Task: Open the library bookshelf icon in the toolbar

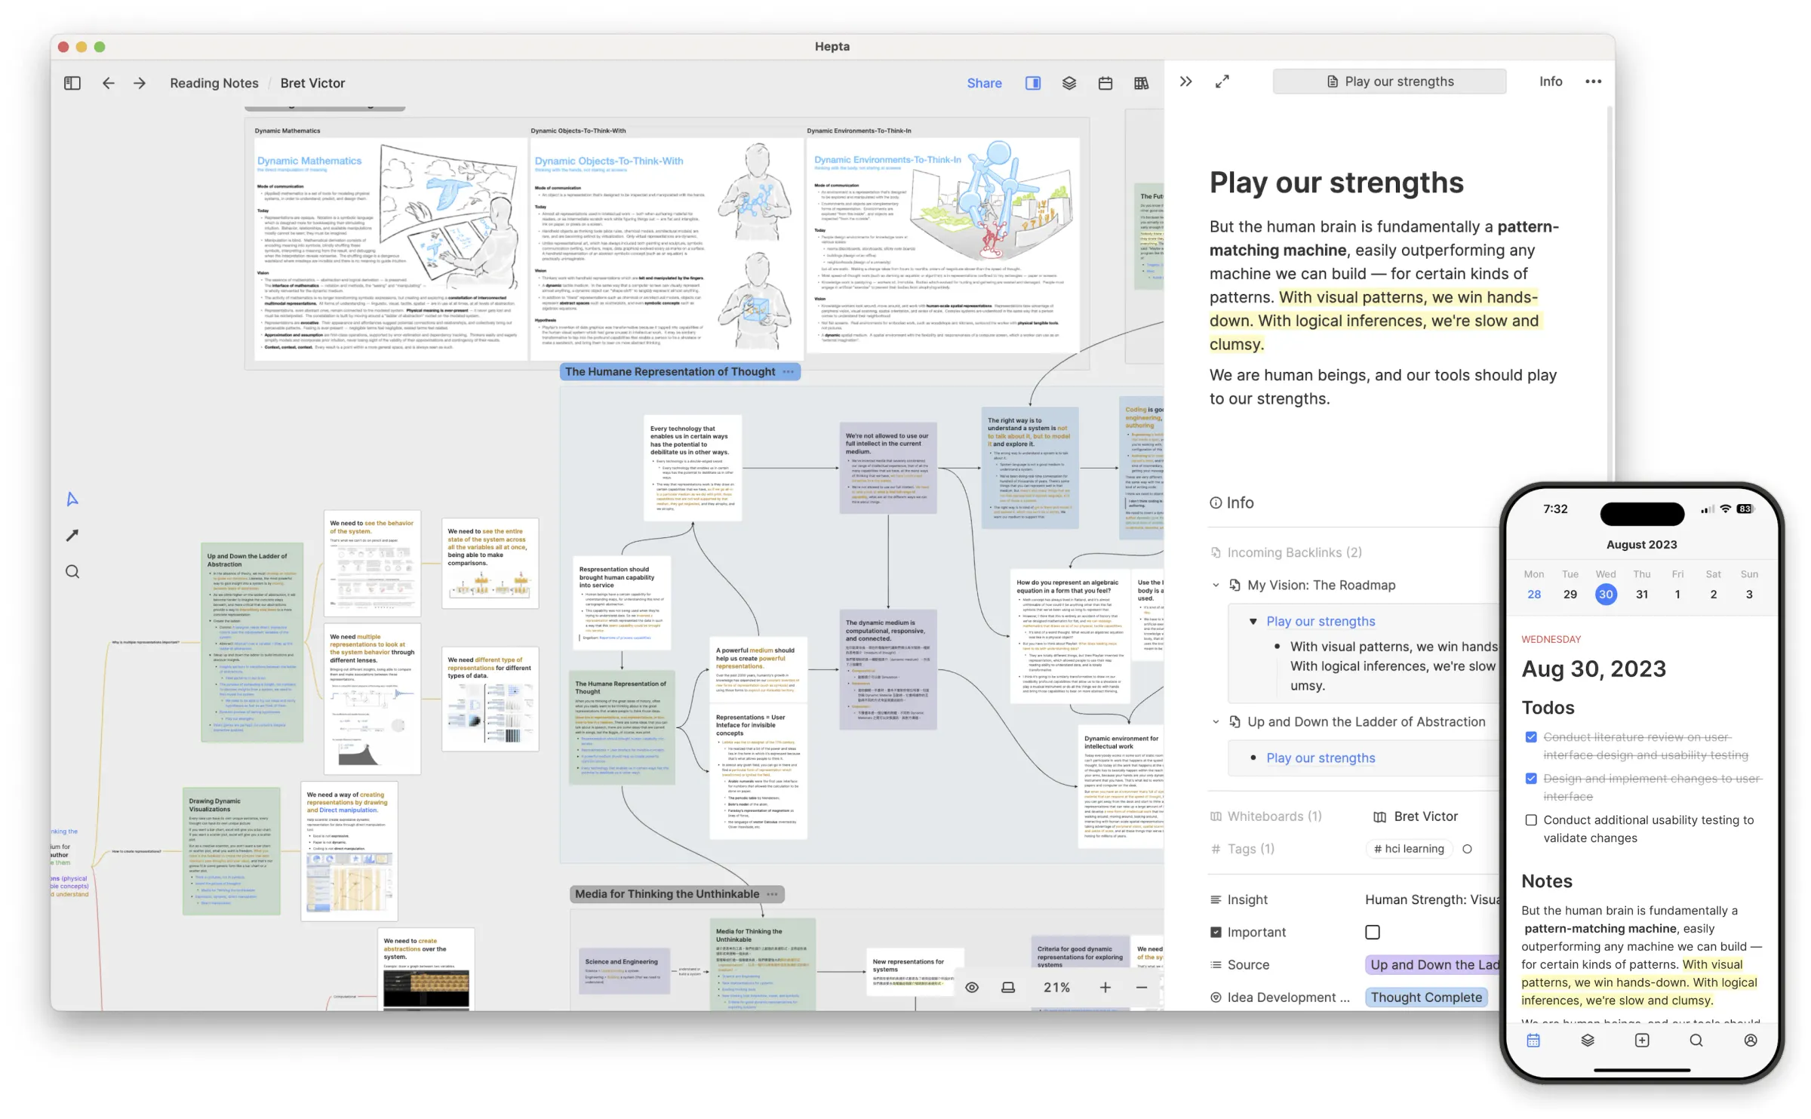Action: point(1142,83)
